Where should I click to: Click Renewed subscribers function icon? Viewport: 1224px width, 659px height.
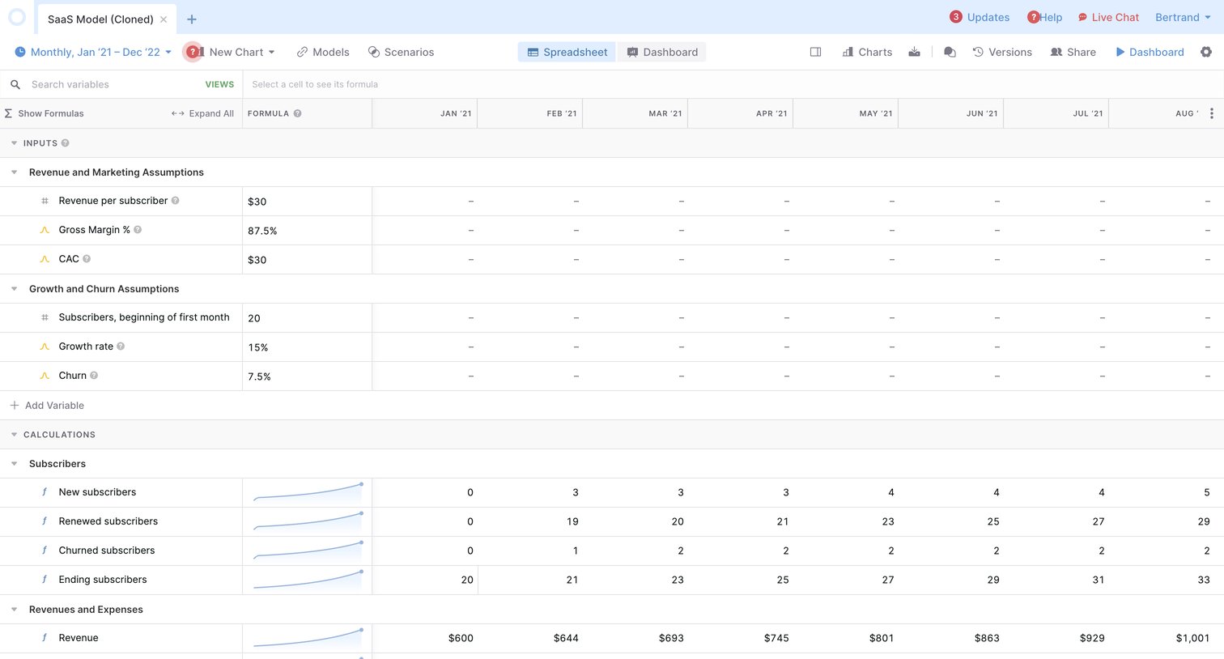pos(45,521)
